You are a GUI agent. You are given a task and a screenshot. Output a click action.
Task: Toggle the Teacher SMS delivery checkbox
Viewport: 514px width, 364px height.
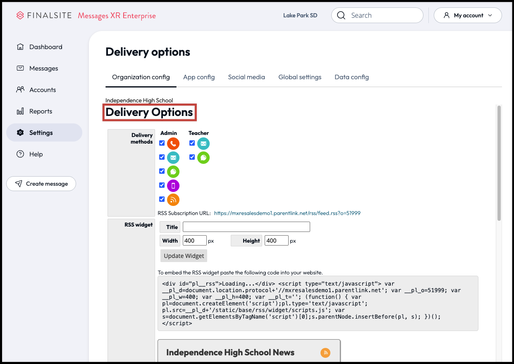[x=192, y=157]
